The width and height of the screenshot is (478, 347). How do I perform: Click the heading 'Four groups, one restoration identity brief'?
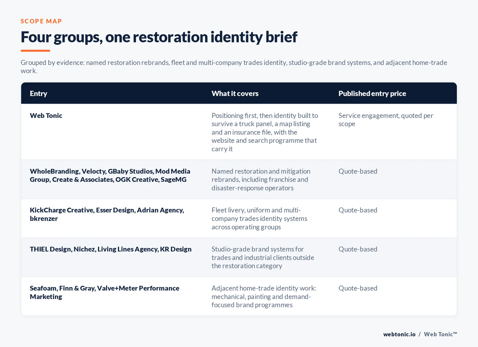159,37
